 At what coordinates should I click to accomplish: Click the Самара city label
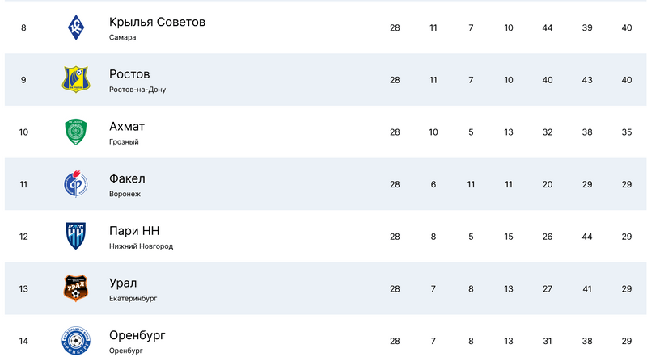pyautogui.click(x=123, y=37)
